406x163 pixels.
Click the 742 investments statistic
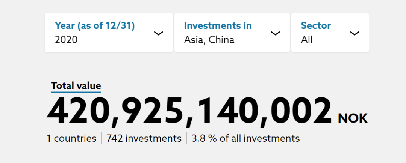tap(144, 139)
